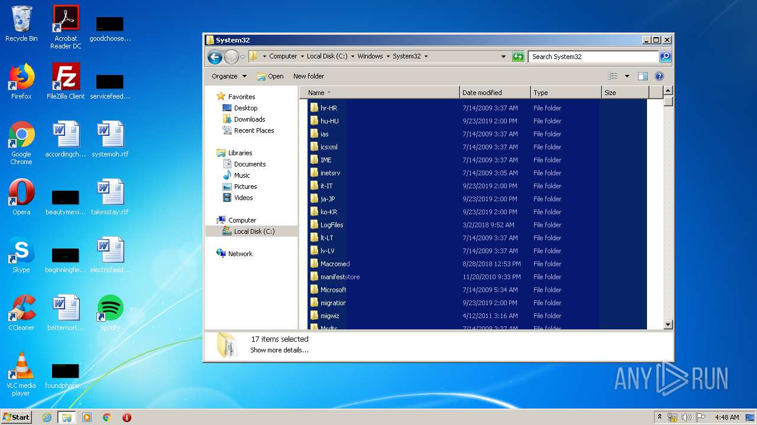Click the VLC media player desktop icon

tap(21, 374)
